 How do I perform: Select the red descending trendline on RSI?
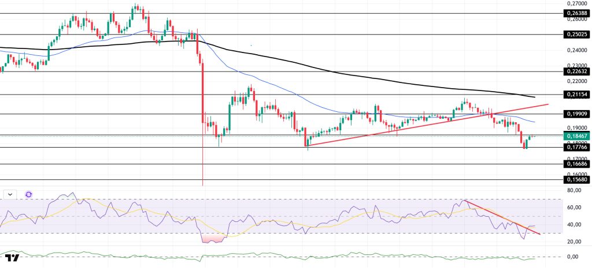(503, 217)
